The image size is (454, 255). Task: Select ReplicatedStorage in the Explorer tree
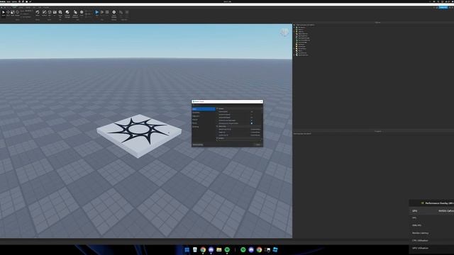304,38
